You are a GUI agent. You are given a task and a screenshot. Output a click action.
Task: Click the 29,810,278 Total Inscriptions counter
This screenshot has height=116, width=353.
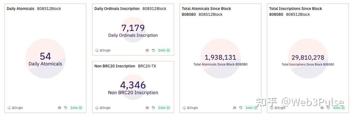(x=308, y=57)
